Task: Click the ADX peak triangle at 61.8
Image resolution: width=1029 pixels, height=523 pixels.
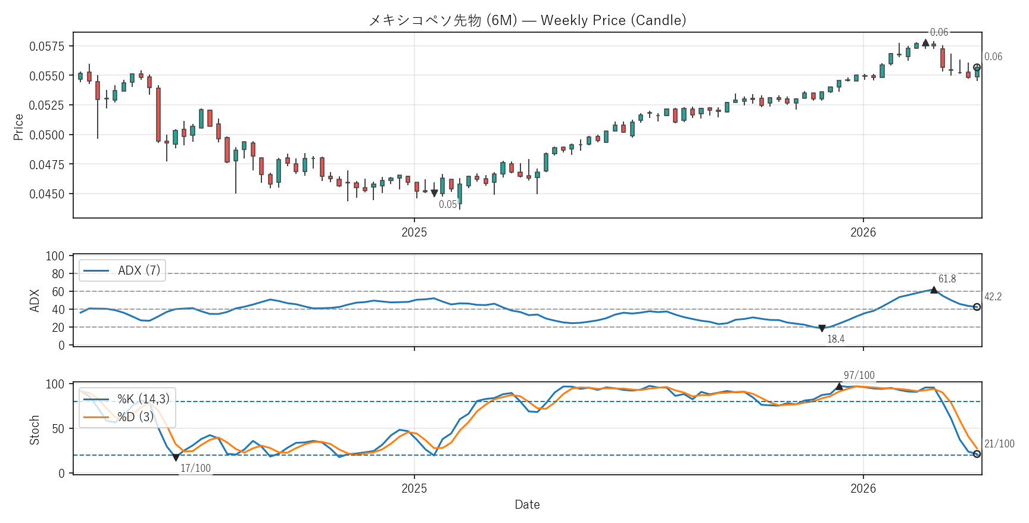Action: [x=934, y=290]
